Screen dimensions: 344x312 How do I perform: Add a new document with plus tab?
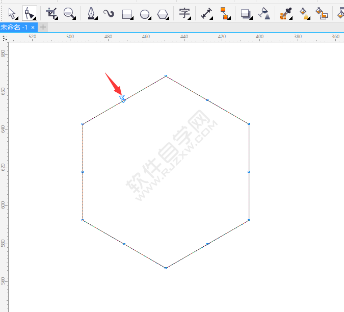(x=43, y=27)
